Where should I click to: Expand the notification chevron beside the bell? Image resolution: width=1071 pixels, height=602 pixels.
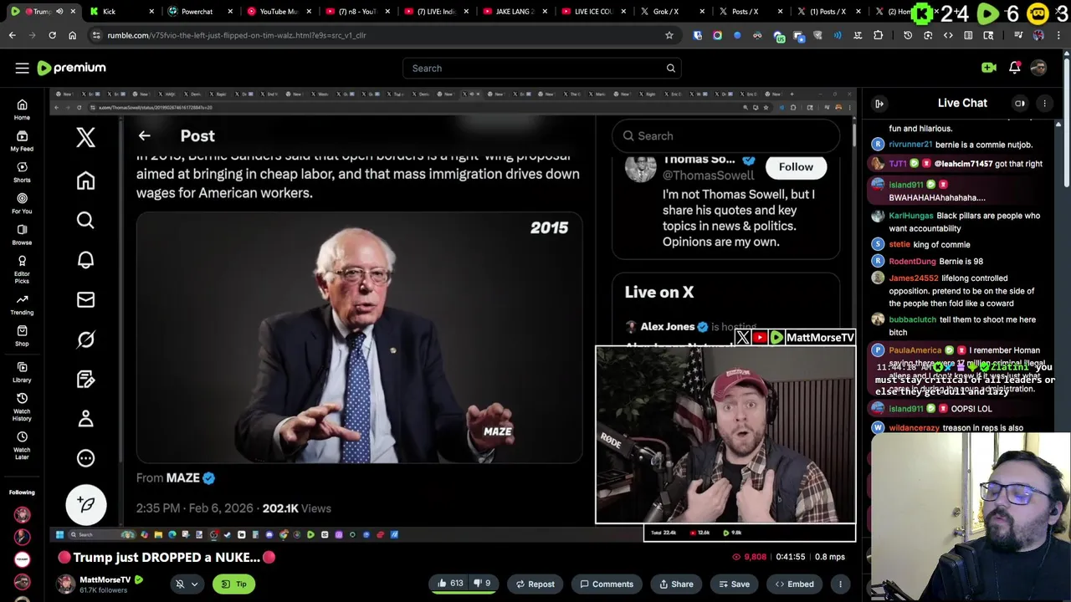(194, 584)
